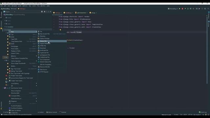Click the locate target icon in Project header
This screenshot has height=118, width=210.
pos(42,12)
